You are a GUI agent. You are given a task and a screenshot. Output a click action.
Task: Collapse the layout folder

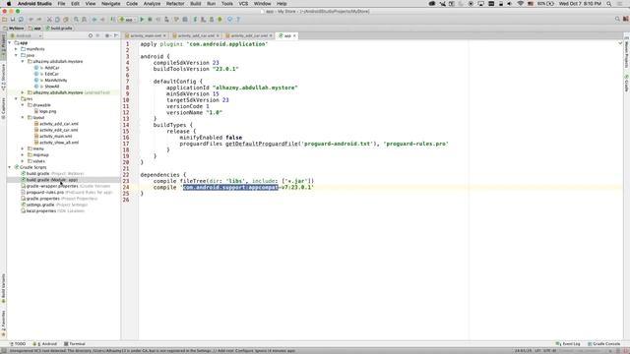point(23,117)
